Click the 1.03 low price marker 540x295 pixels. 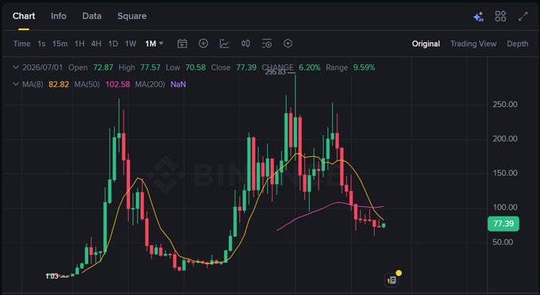tap(52, 276)
